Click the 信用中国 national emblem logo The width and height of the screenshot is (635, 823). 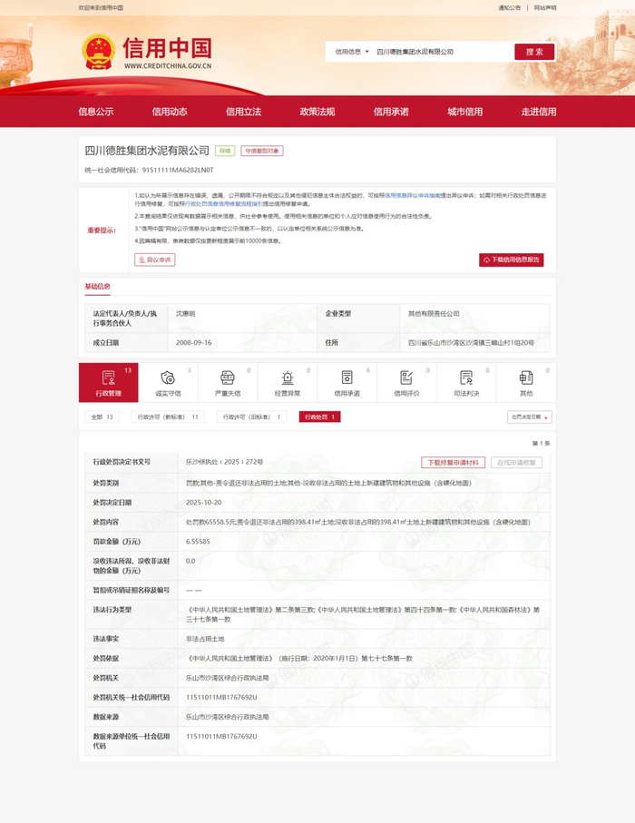point(98,52)
